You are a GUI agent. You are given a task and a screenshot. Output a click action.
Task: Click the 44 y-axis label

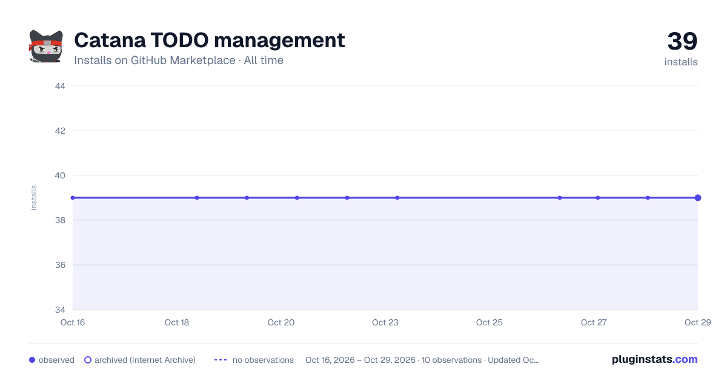[x=60, y=86]
